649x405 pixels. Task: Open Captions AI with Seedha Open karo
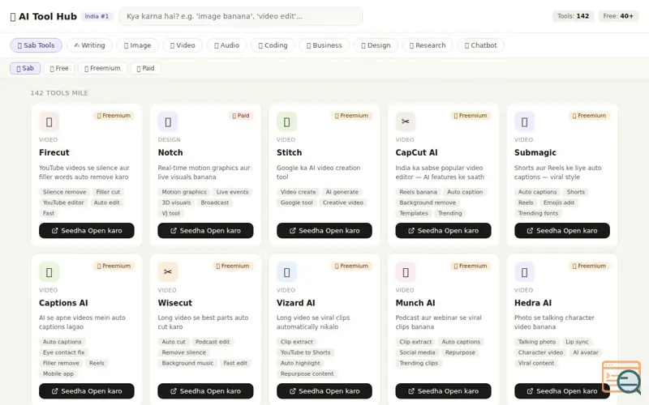click(87, 391)
